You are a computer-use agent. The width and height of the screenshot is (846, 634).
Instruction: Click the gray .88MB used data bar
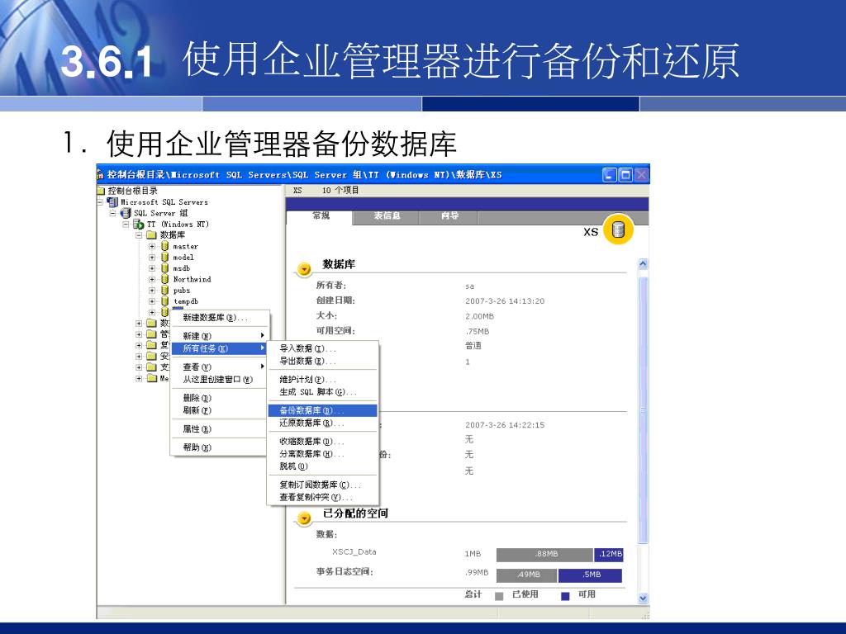click(544, 554)
